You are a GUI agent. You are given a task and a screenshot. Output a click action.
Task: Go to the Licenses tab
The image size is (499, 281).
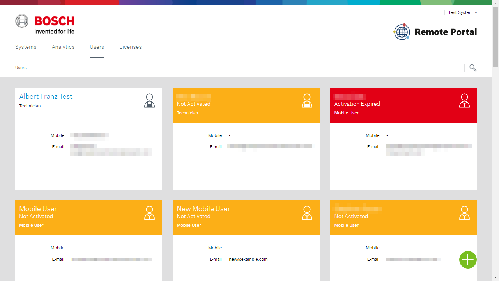(131, 47)
